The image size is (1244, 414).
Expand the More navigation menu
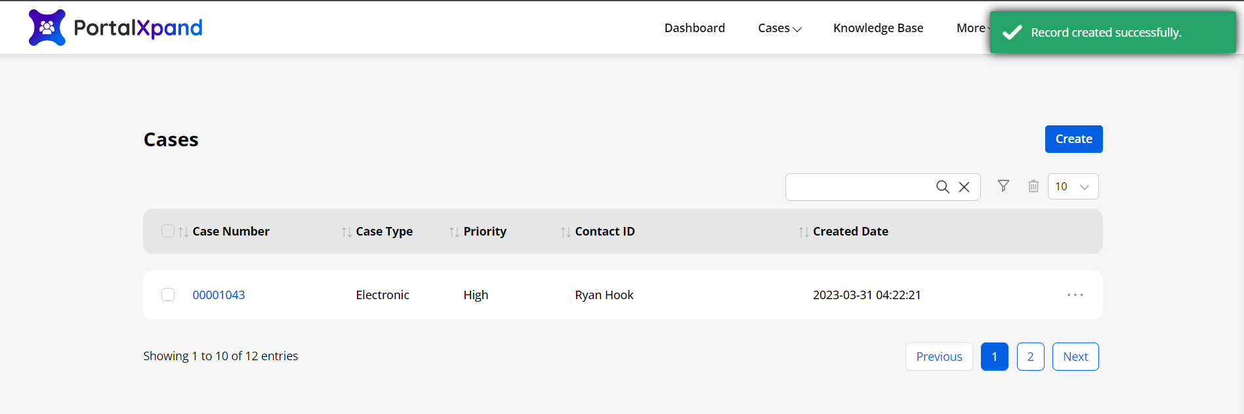pyautogui.click(x=972, y=28)
